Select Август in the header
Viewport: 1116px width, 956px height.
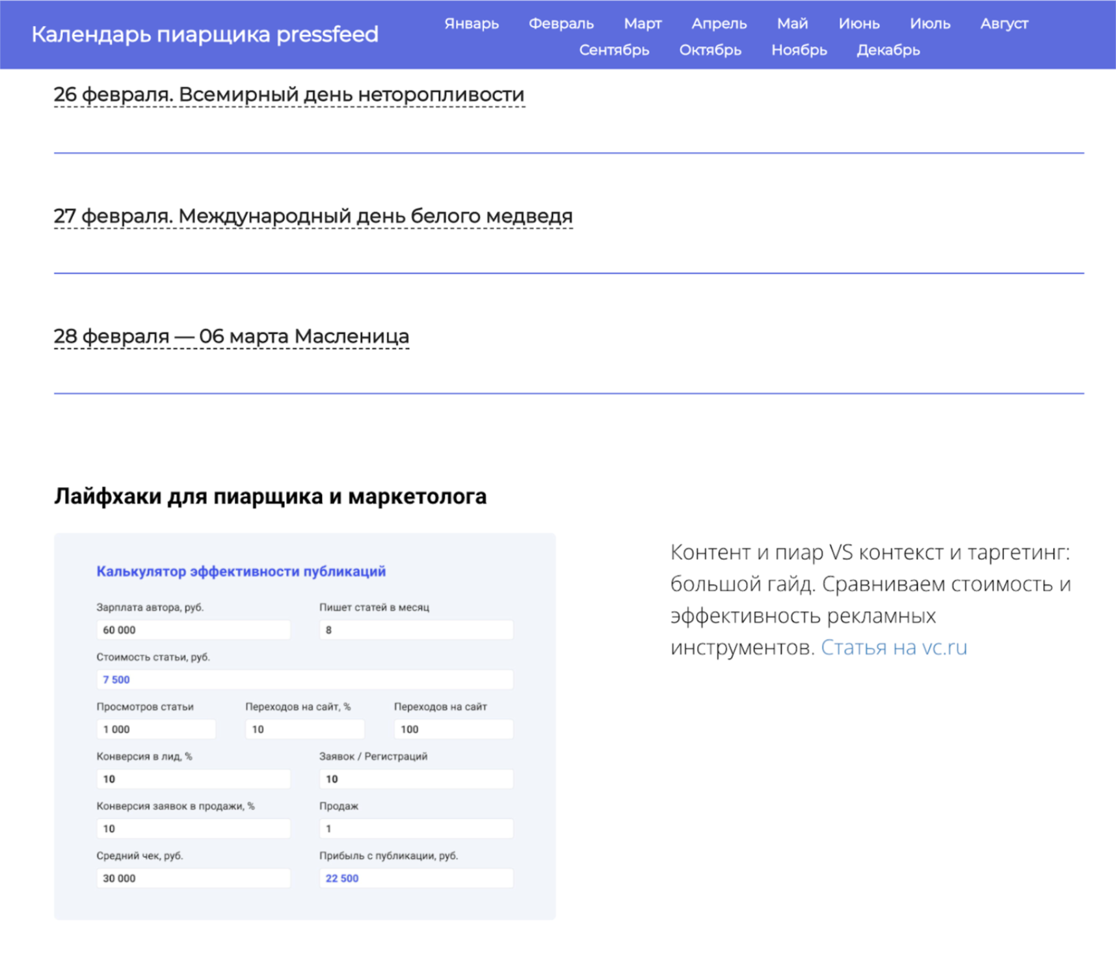coord(1004,24)
